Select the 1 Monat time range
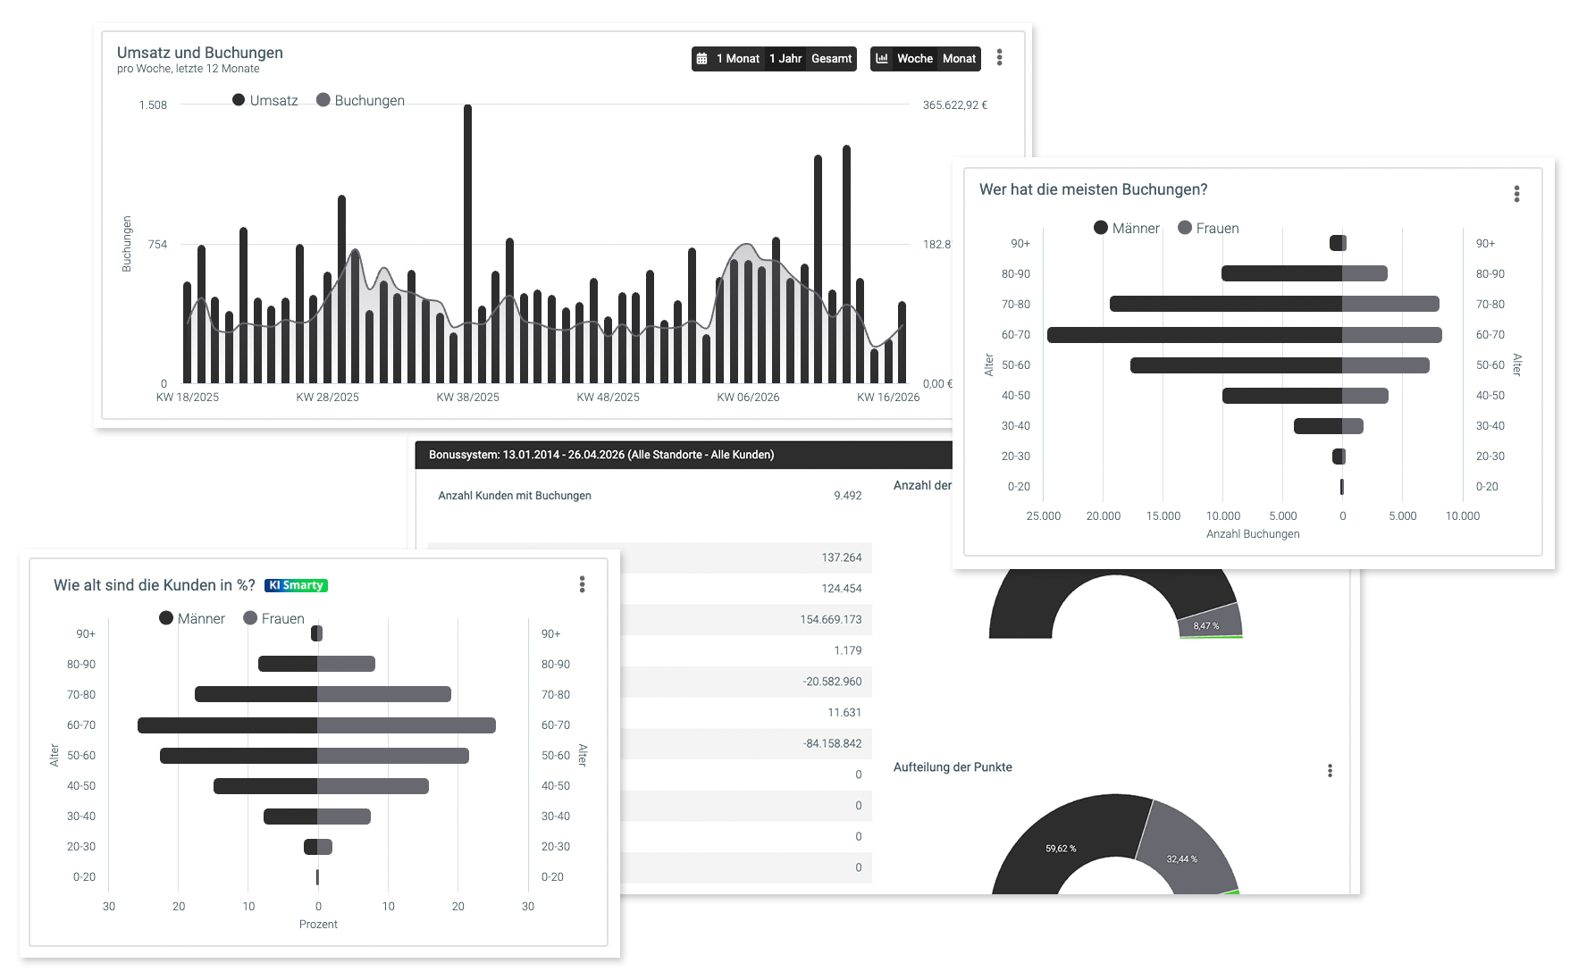Screen dimensions: 1595x980 click(x=737, y=59)
